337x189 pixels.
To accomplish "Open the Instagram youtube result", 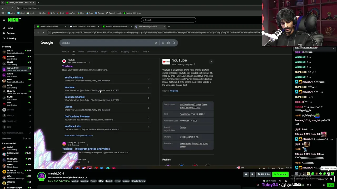I will tap(86, 149).
